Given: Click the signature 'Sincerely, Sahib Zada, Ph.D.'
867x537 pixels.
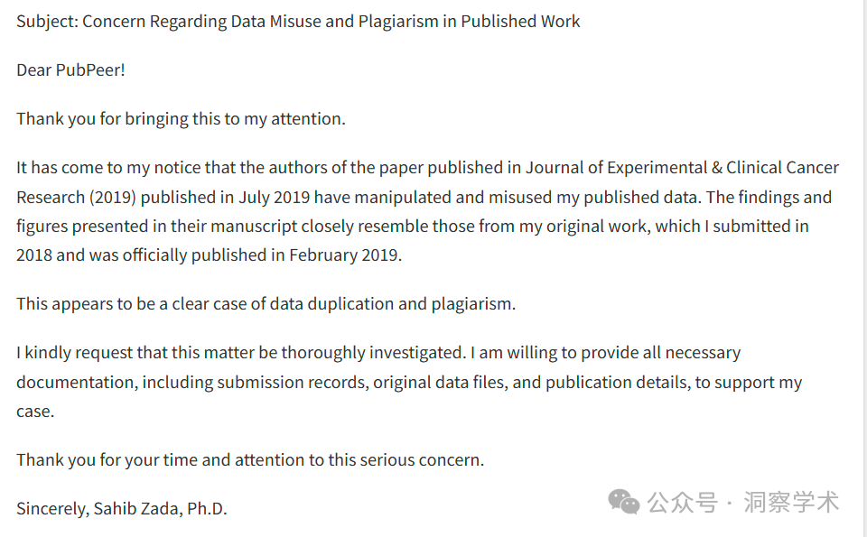Looking at the screenshot, I should coord(122,508).
